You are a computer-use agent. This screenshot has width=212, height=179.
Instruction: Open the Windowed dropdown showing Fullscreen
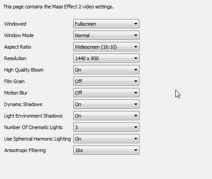(106, 24)
